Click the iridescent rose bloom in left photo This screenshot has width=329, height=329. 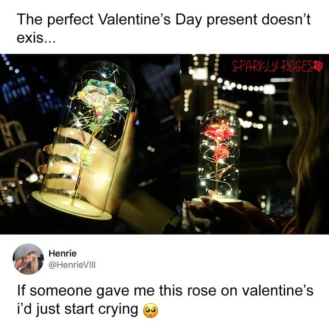pyautogui.click(x=101, y=94)
